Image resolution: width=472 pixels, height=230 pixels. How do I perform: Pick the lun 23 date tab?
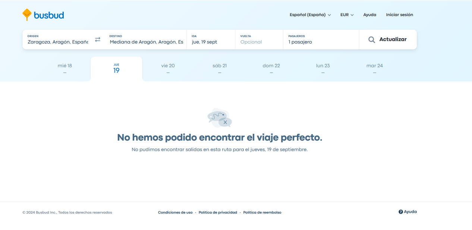323,69
